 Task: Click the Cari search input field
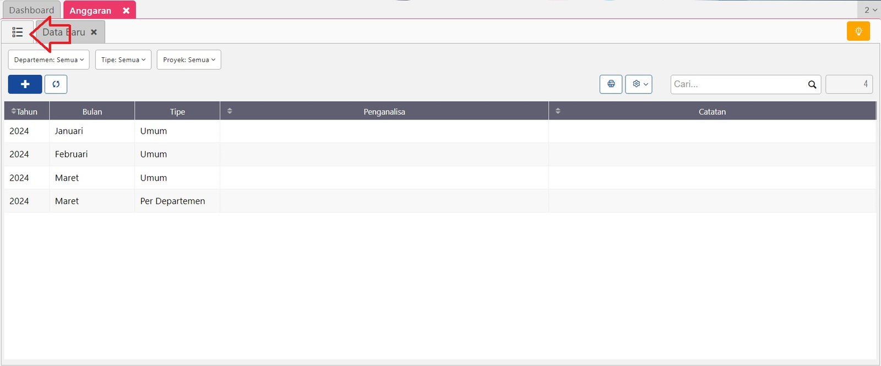pyautogui.click(x=737, y=84)
